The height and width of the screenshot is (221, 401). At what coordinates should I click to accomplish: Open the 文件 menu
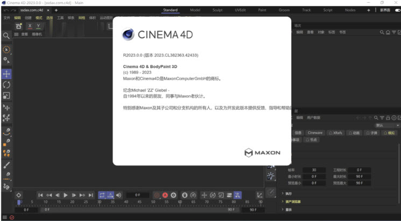pyautogui.click(x=6, y=18)
